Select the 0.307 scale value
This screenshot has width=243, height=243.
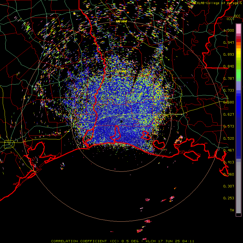tap(229, 186)
